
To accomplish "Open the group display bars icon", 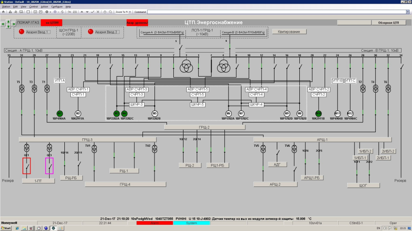I will tap(75, 12).
